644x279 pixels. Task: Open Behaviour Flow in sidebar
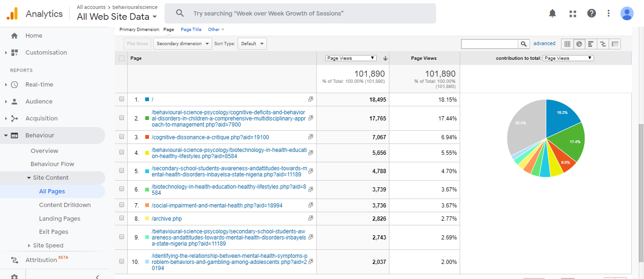pos(52,164)
